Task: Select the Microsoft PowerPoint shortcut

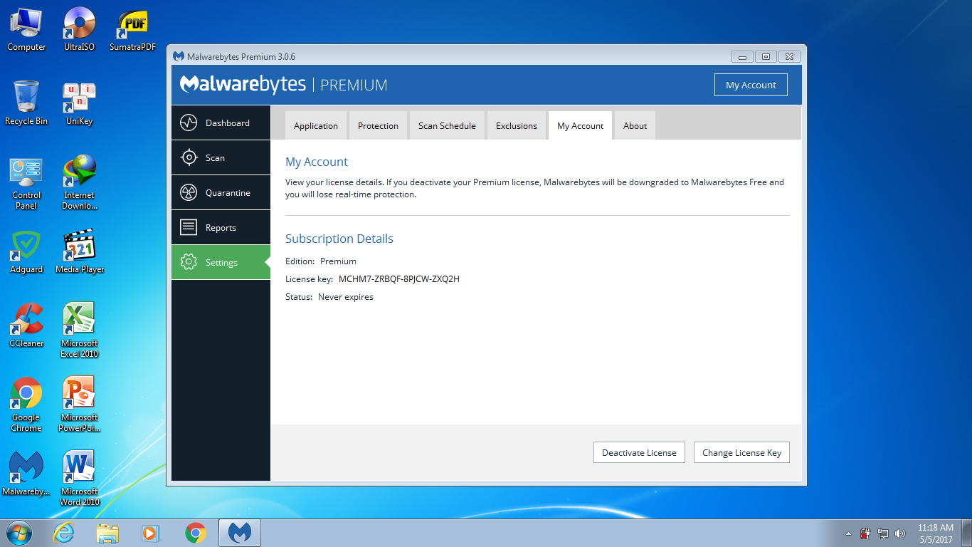Action: [x=79, y=405]
